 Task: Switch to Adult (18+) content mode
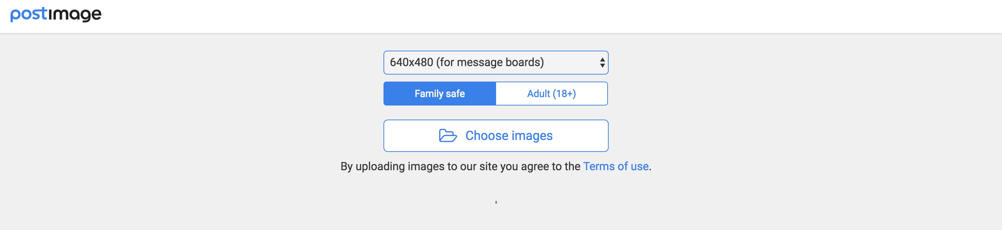pyautogui.click(x=552, y=94)
